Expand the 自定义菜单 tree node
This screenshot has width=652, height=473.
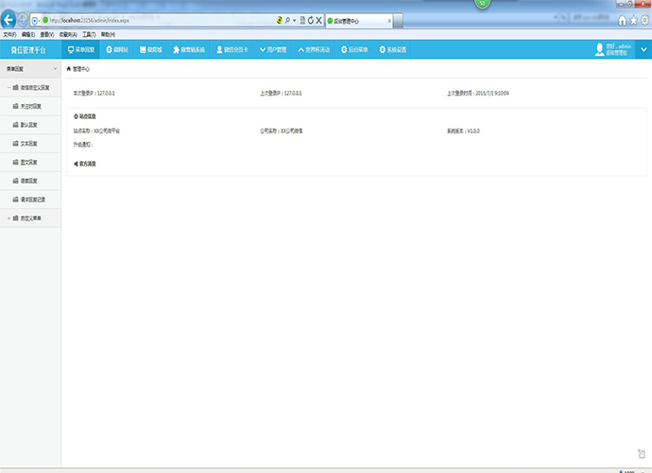point(9,219)
